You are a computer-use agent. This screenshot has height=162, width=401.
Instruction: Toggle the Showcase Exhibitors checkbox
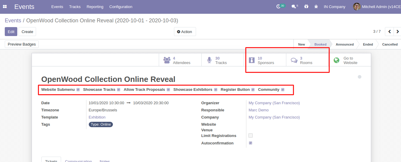click(x=216, y=90)
